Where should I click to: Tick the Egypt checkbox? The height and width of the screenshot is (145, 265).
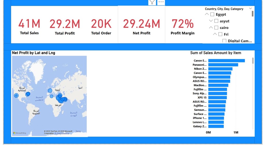(x=212, y=14)
